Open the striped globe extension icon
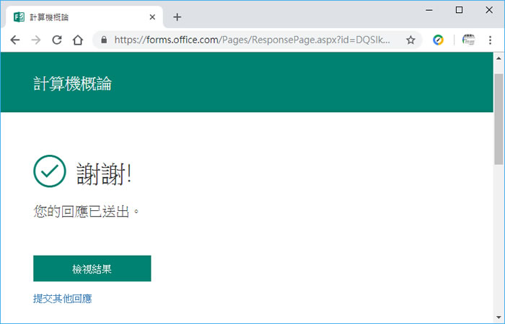Viewport: 505px width, 324px height. [468, 40]
